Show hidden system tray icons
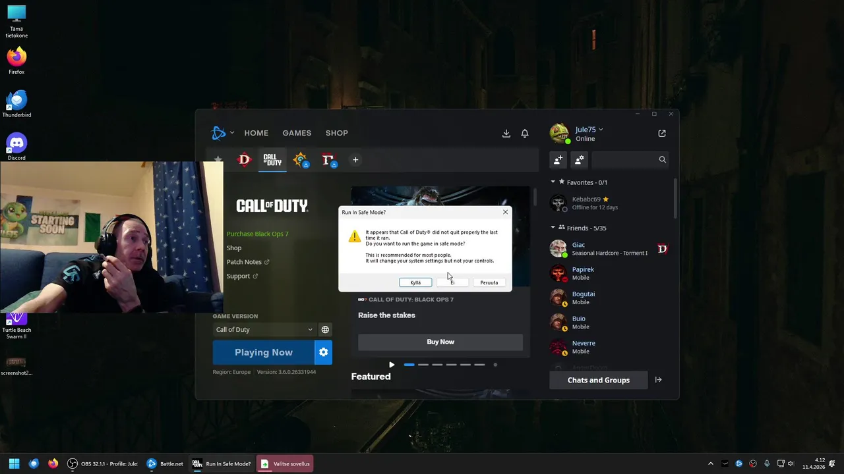 pos(710,463)
